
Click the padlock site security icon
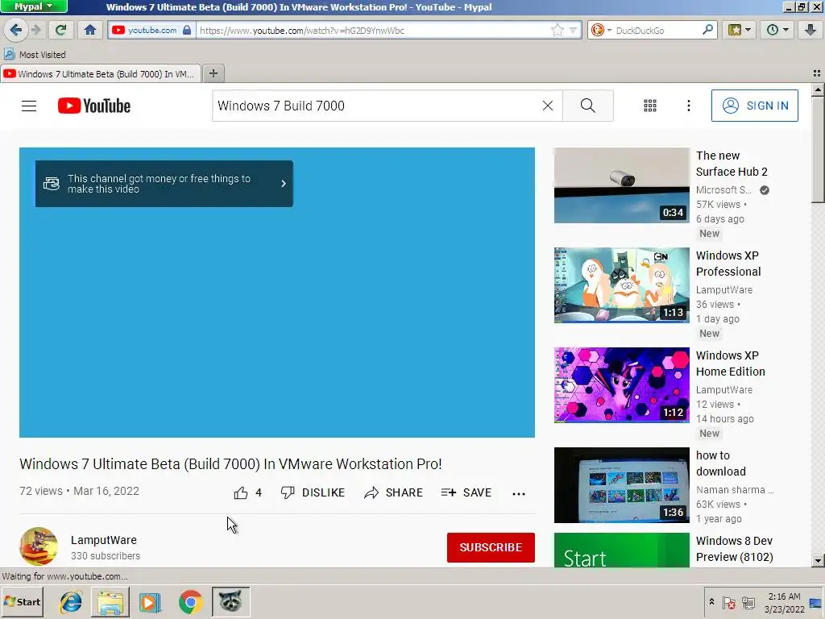pyautogui.click(x=187, y=30)
